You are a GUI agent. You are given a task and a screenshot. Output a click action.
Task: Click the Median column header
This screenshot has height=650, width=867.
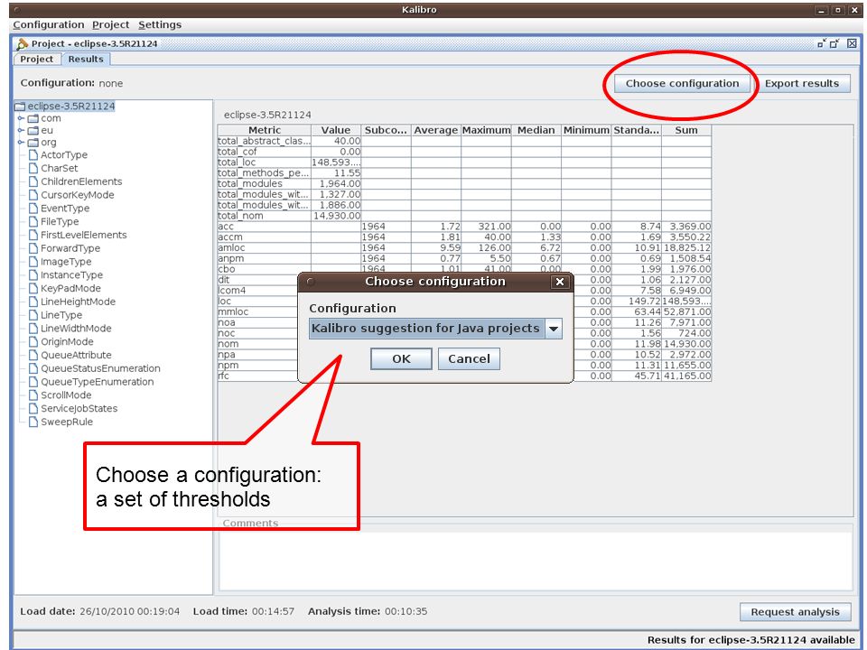tap(536, 130)
